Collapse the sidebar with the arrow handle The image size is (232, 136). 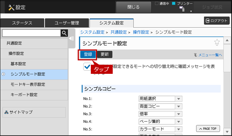pos(71,39)
